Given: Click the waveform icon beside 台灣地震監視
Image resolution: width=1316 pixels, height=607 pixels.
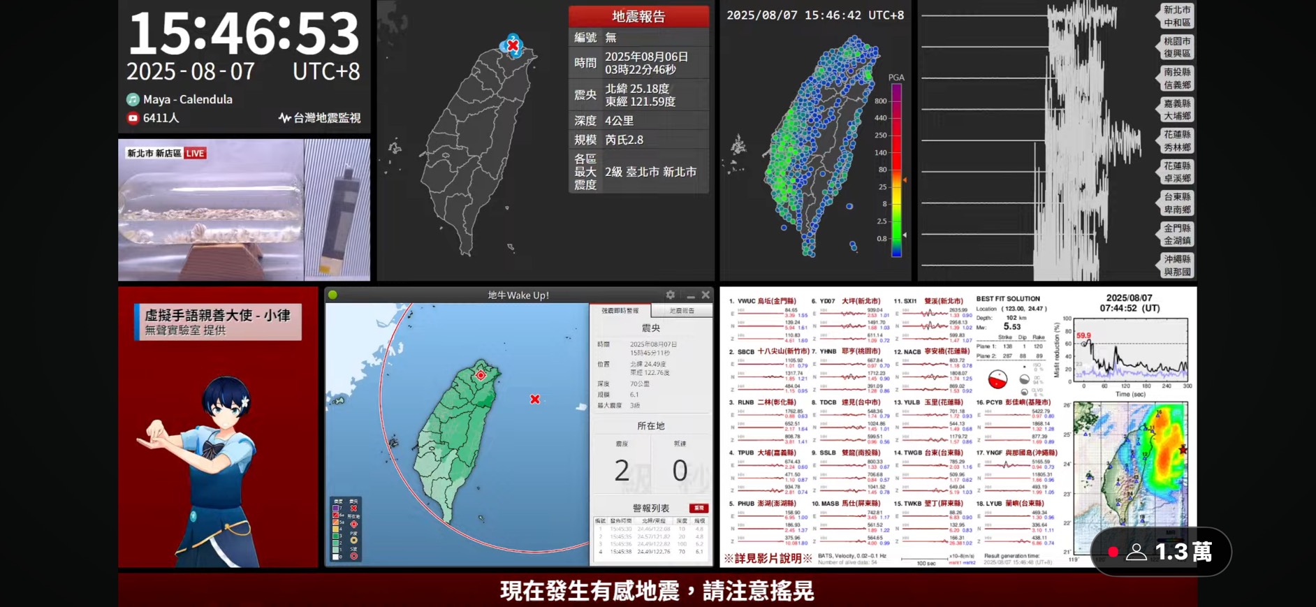Looking at the screenshot, I should [x=284, y=118].
